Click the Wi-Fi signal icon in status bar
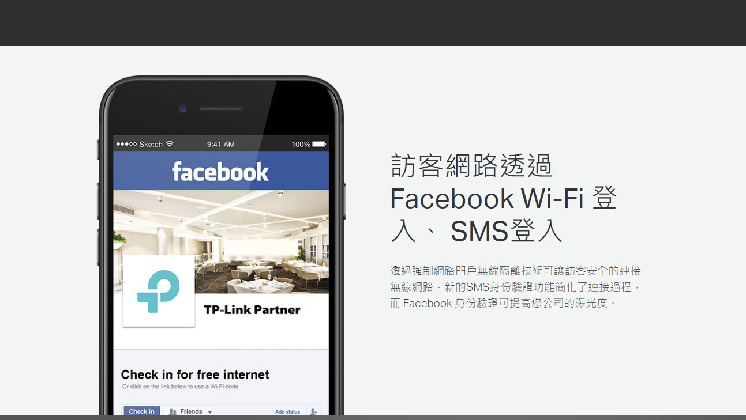This screenshot has height=420, width=746. pos(170,144)
